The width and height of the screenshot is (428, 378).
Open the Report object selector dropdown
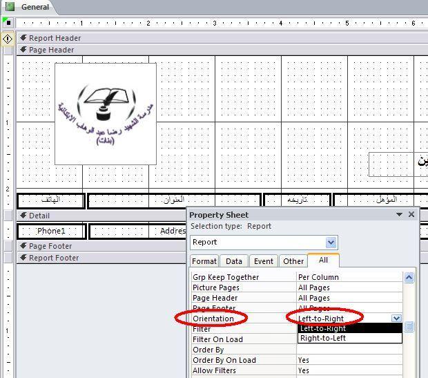[331, 243]
